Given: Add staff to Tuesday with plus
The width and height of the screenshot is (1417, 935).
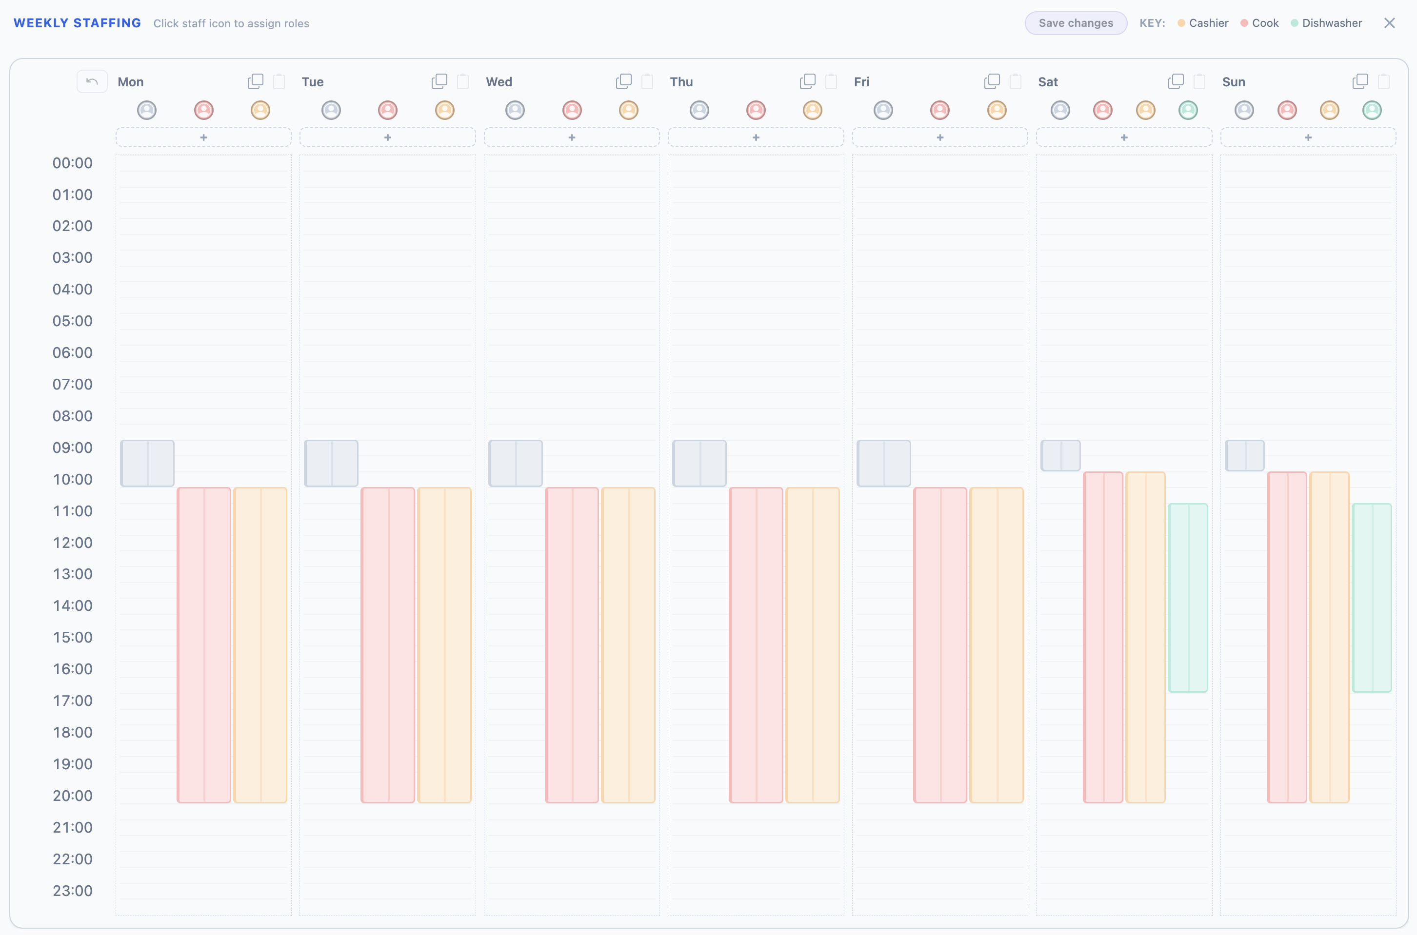Looking at the screenshot, I should point(388,137).
